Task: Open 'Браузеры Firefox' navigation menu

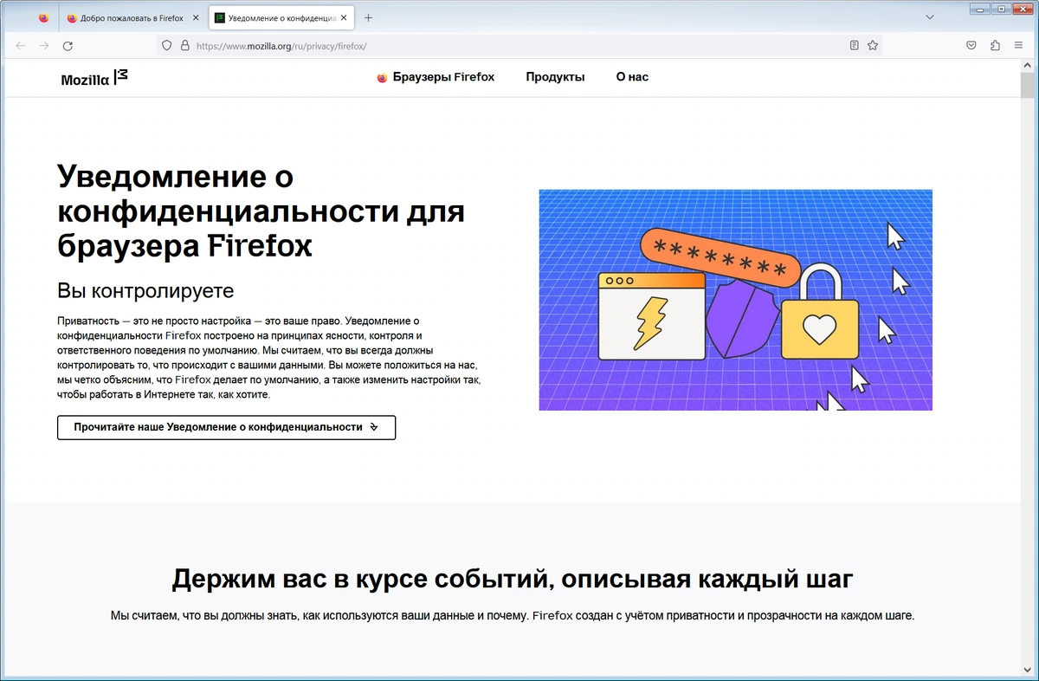Action: [436, 77]
